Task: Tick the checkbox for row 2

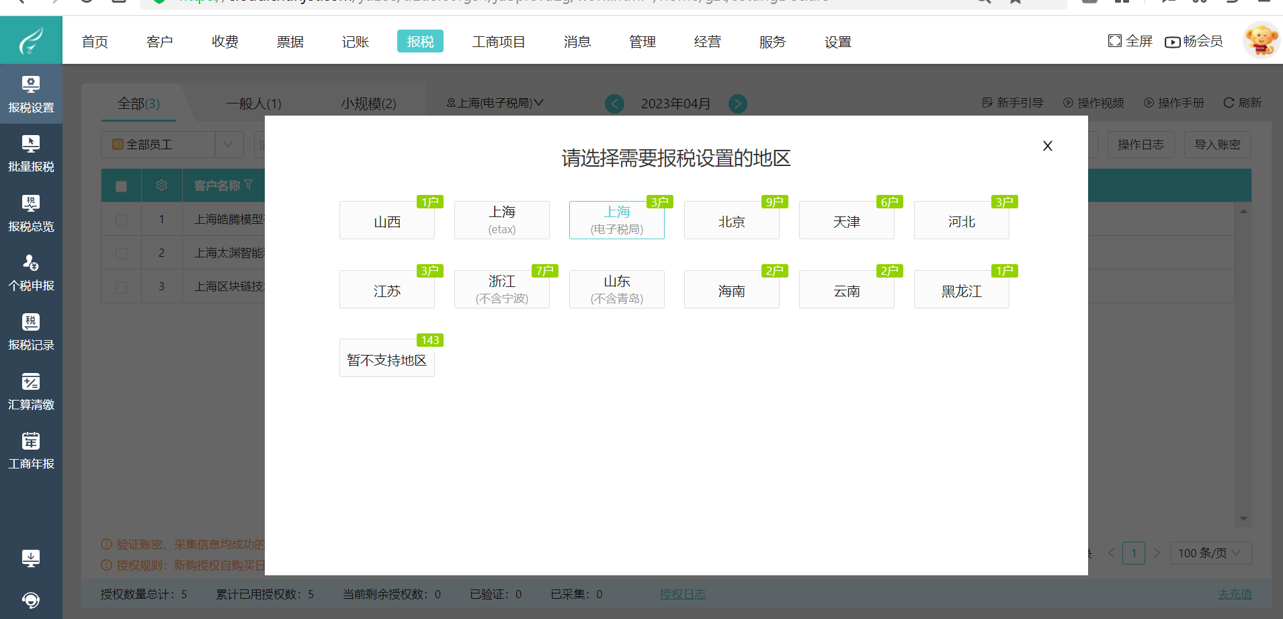Action: pyautogui.click(x=121, y=253)
